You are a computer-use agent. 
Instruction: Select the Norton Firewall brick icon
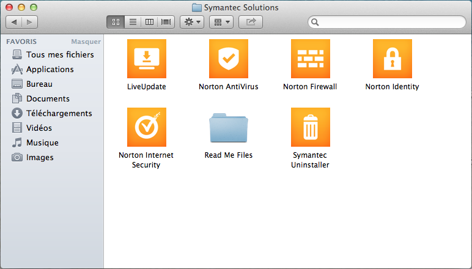tap(311, 59)
